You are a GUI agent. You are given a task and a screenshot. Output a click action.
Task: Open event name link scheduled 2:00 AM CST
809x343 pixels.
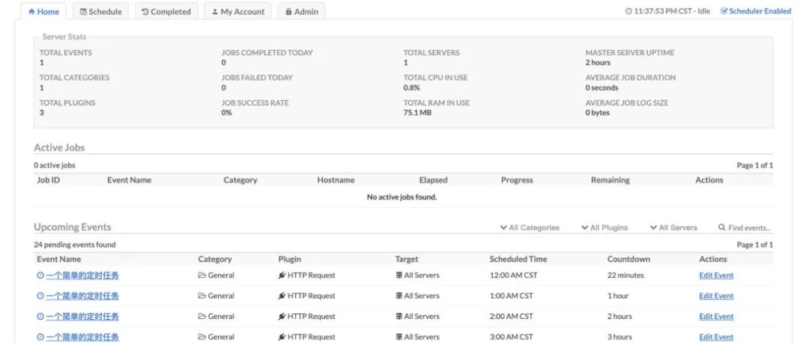(82, 317)
